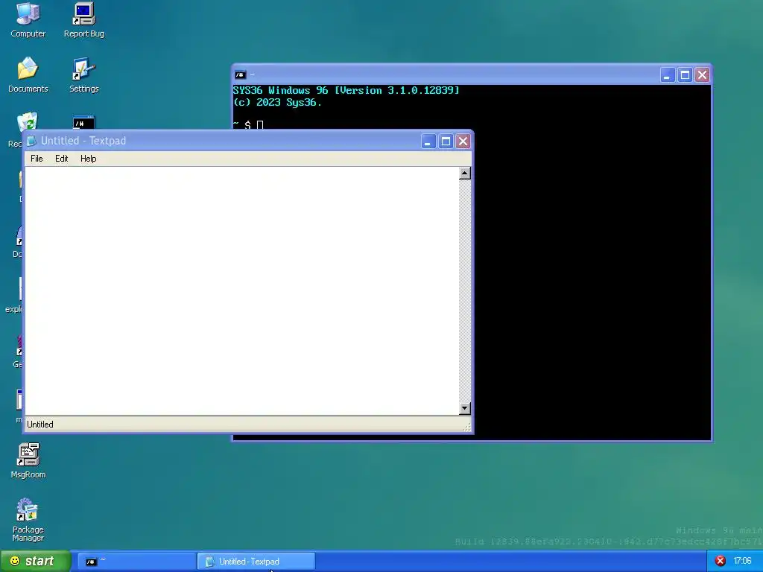Click the Textpad scrollbar up arrow

coord(465,173)
